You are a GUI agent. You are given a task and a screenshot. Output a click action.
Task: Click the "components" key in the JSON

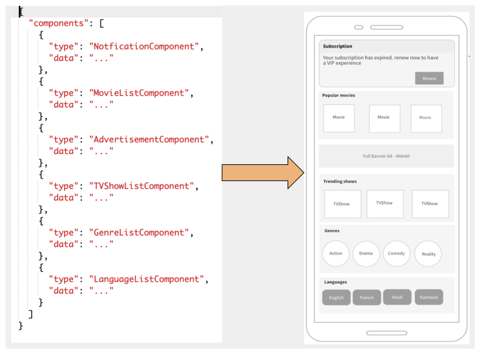pos(59,23)
